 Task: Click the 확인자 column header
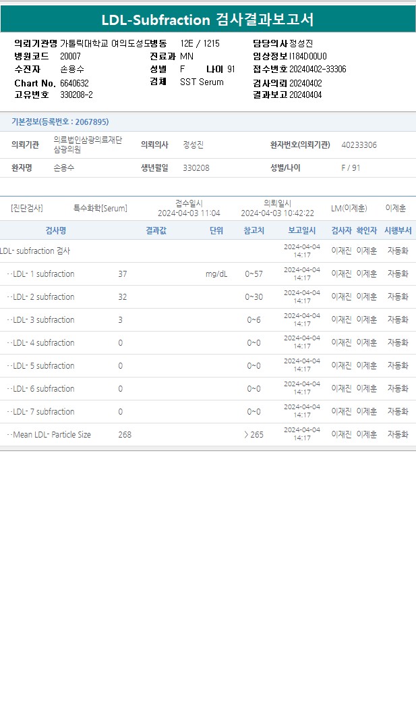pos(367,230)
